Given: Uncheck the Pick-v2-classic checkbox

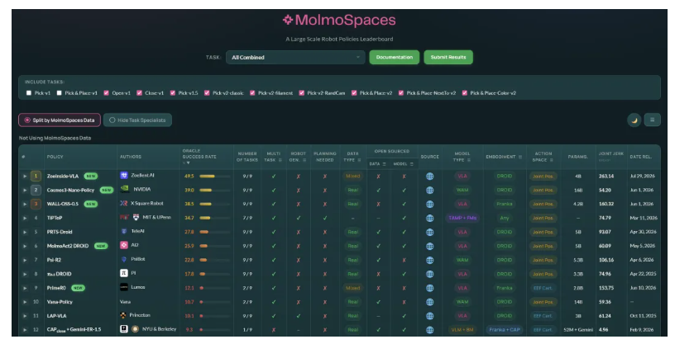Looking at the screenshot, I should coord(207,92).
